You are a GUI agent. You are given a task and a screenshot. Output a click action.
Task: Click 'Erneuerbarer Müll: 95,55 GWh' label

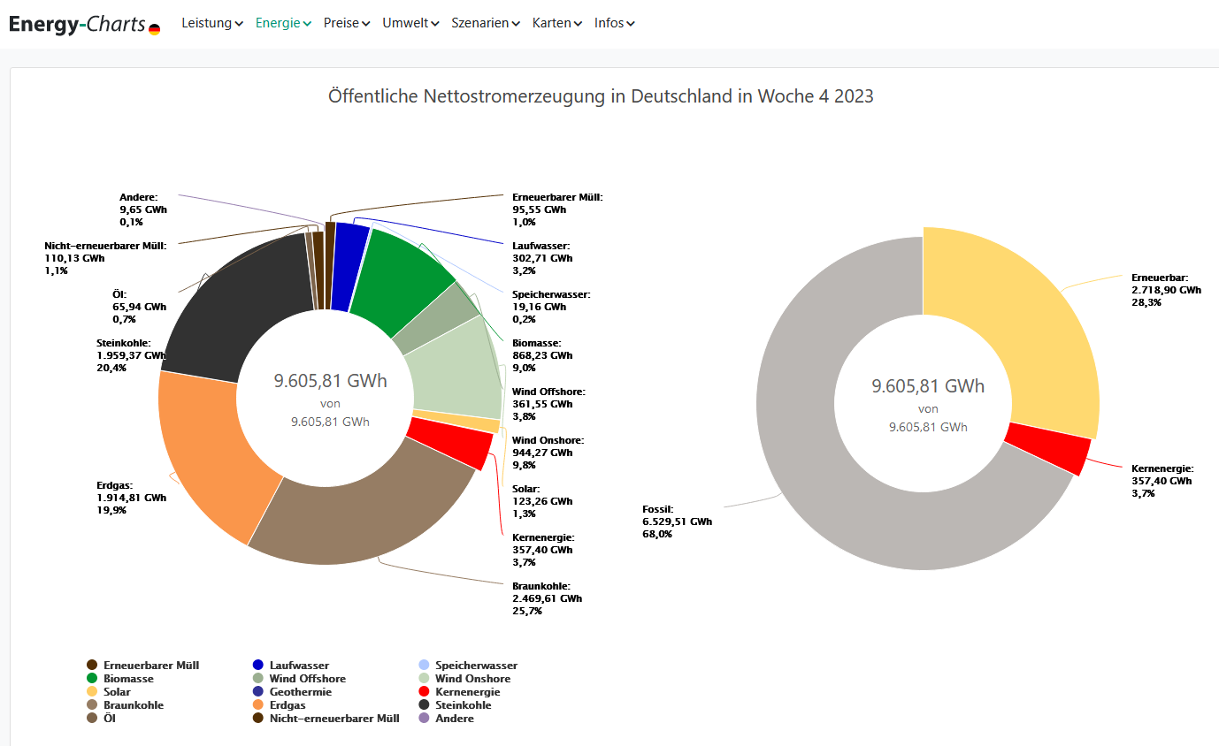(557, 209)
